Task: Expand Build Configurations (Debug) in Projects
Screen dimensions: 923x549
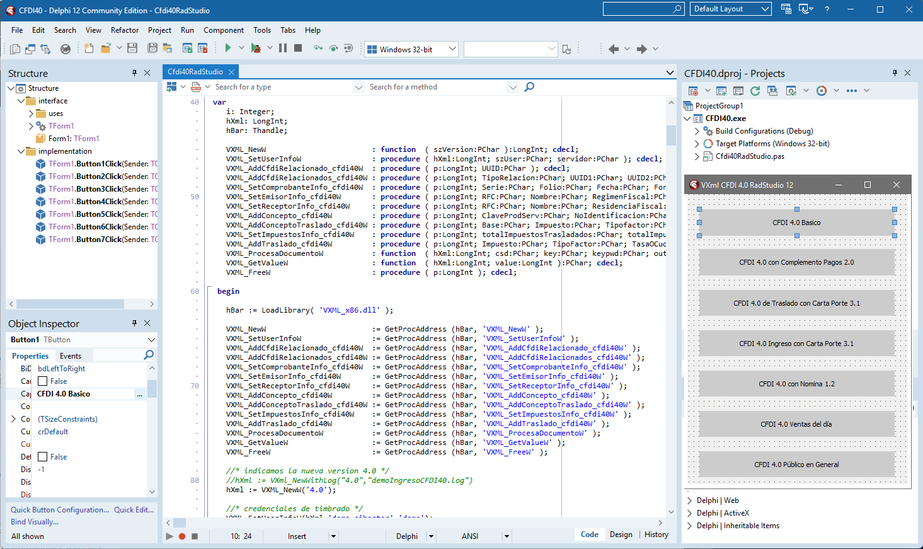Action: pos(697,131)
